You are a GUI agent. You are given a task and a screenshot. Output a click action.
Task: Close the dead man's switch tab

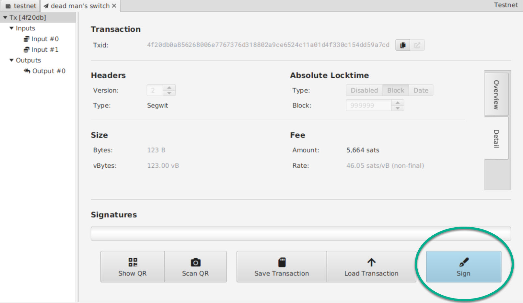click(114, 6)
